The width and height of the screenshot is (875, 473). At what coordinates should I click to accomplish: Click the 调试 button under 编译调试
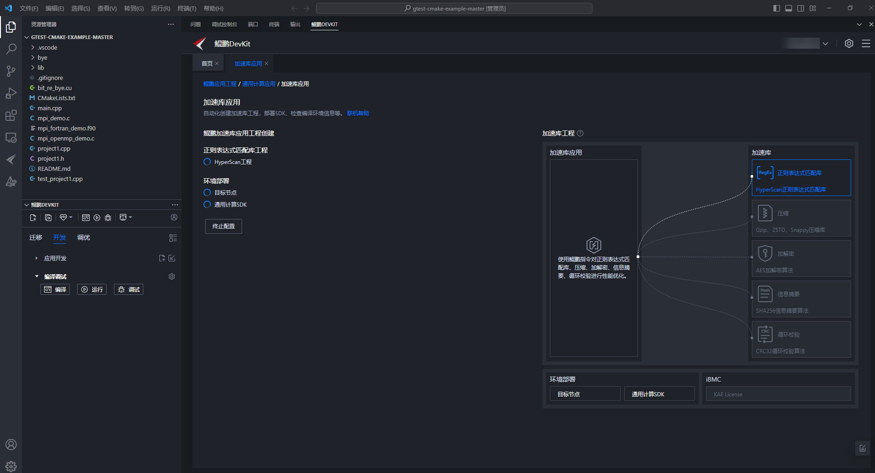129,289
